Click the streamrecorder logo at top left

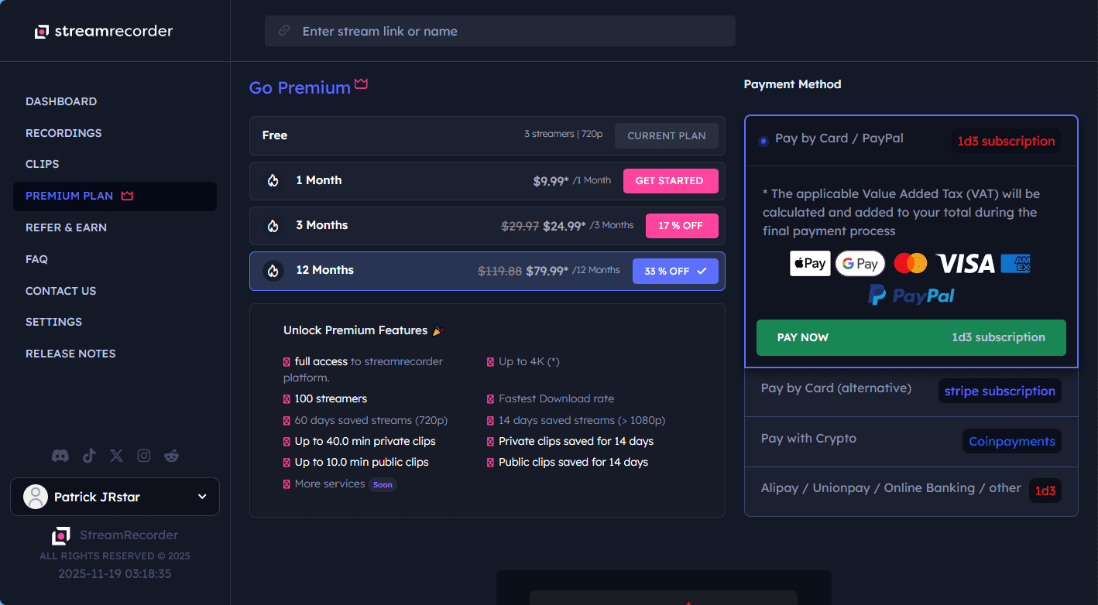click(104, 32)
